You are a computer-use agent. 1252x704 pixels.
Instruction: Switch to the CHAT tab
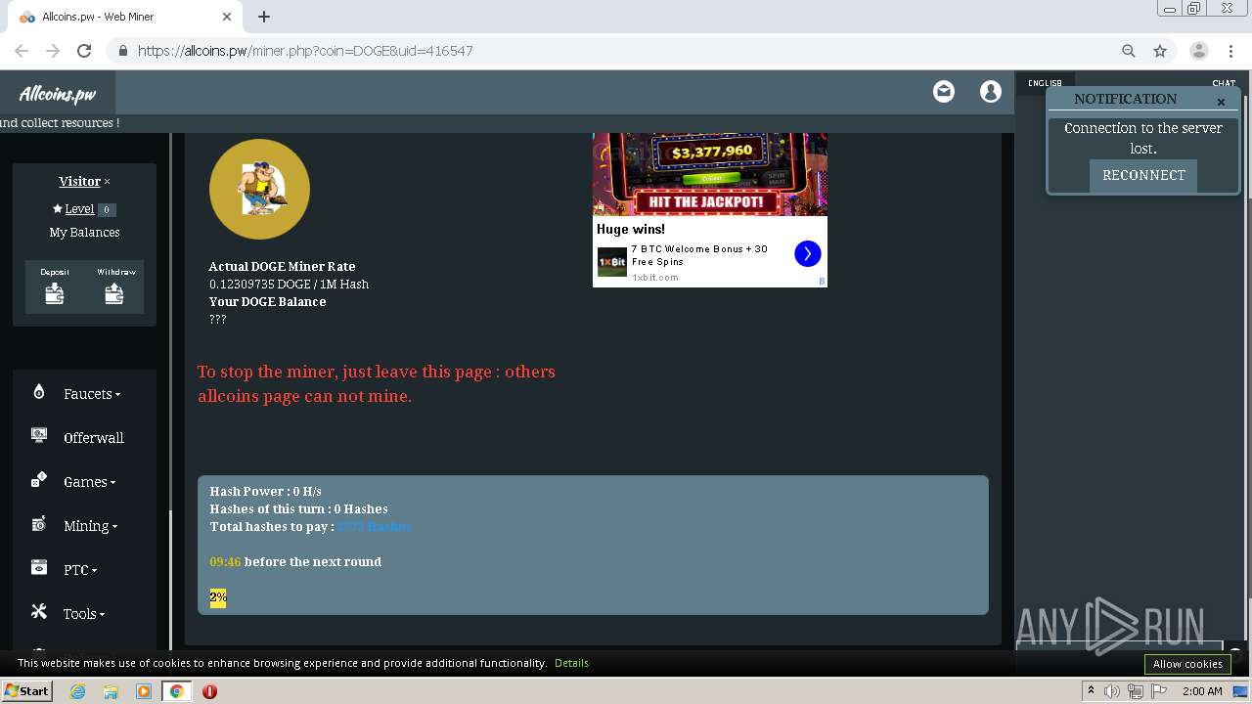1224,83
